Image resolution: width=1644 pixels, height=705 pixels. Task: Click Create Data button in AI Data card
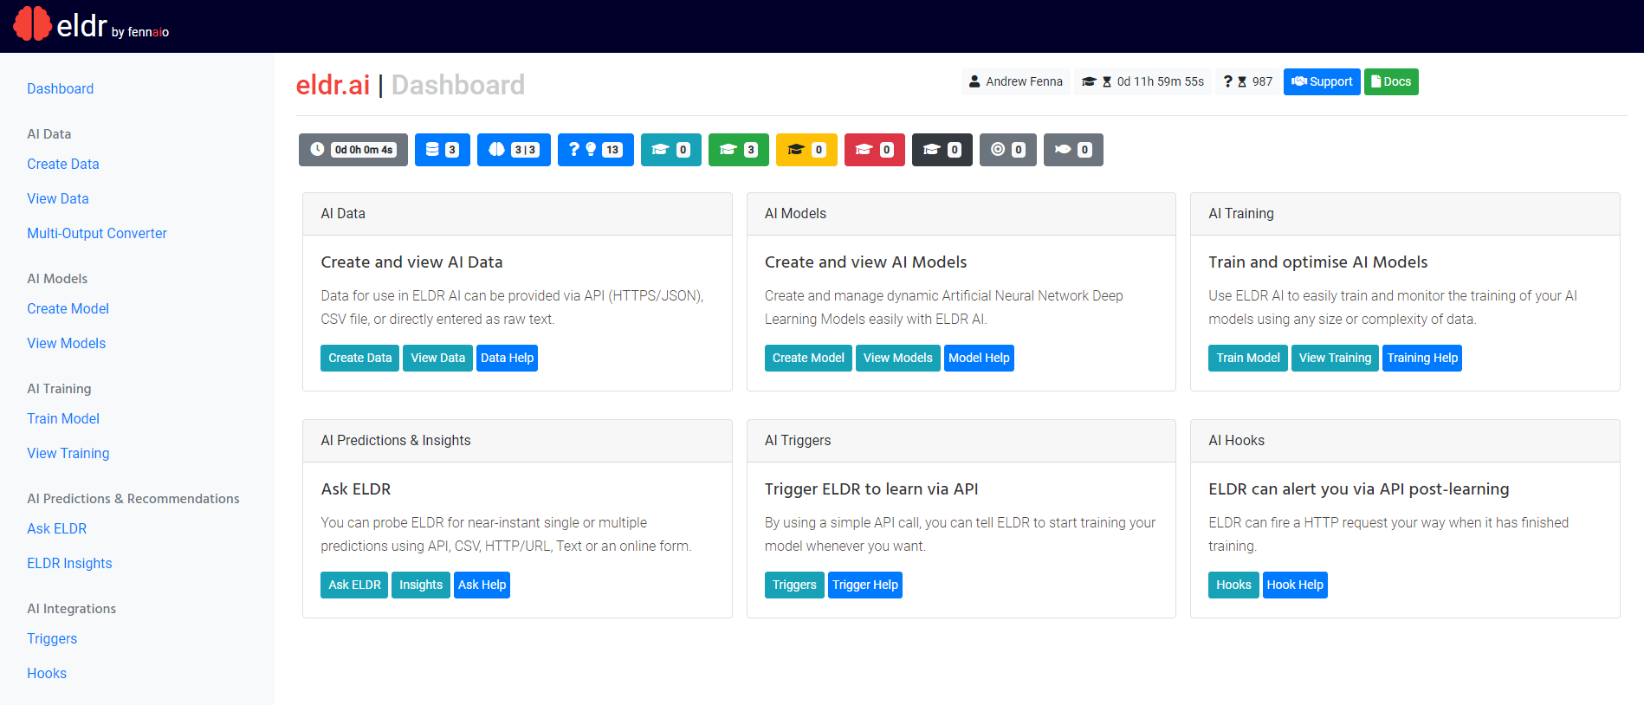360,358
